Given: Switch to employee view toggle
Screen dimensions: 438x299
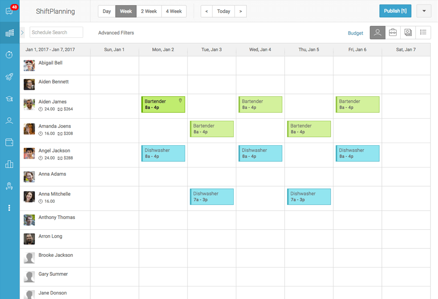Looking at the screenshot, I should click(x=377, y=32).
